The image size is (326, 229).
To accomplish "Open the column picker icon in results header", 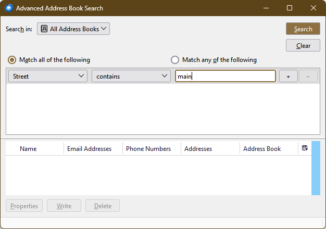I will pyautogui.click(x=305, y=148).
